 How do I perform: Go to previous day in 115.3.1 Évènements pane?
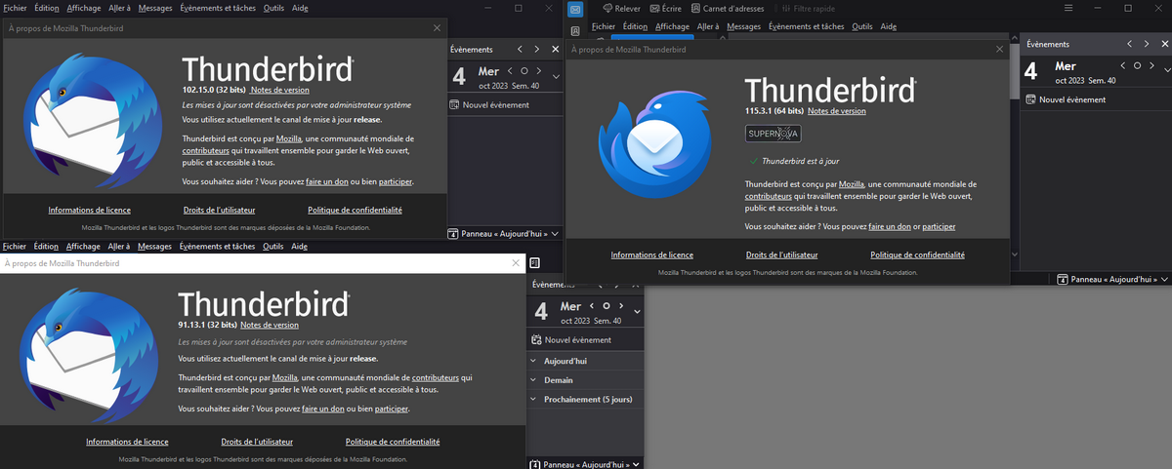point(1123,65)
